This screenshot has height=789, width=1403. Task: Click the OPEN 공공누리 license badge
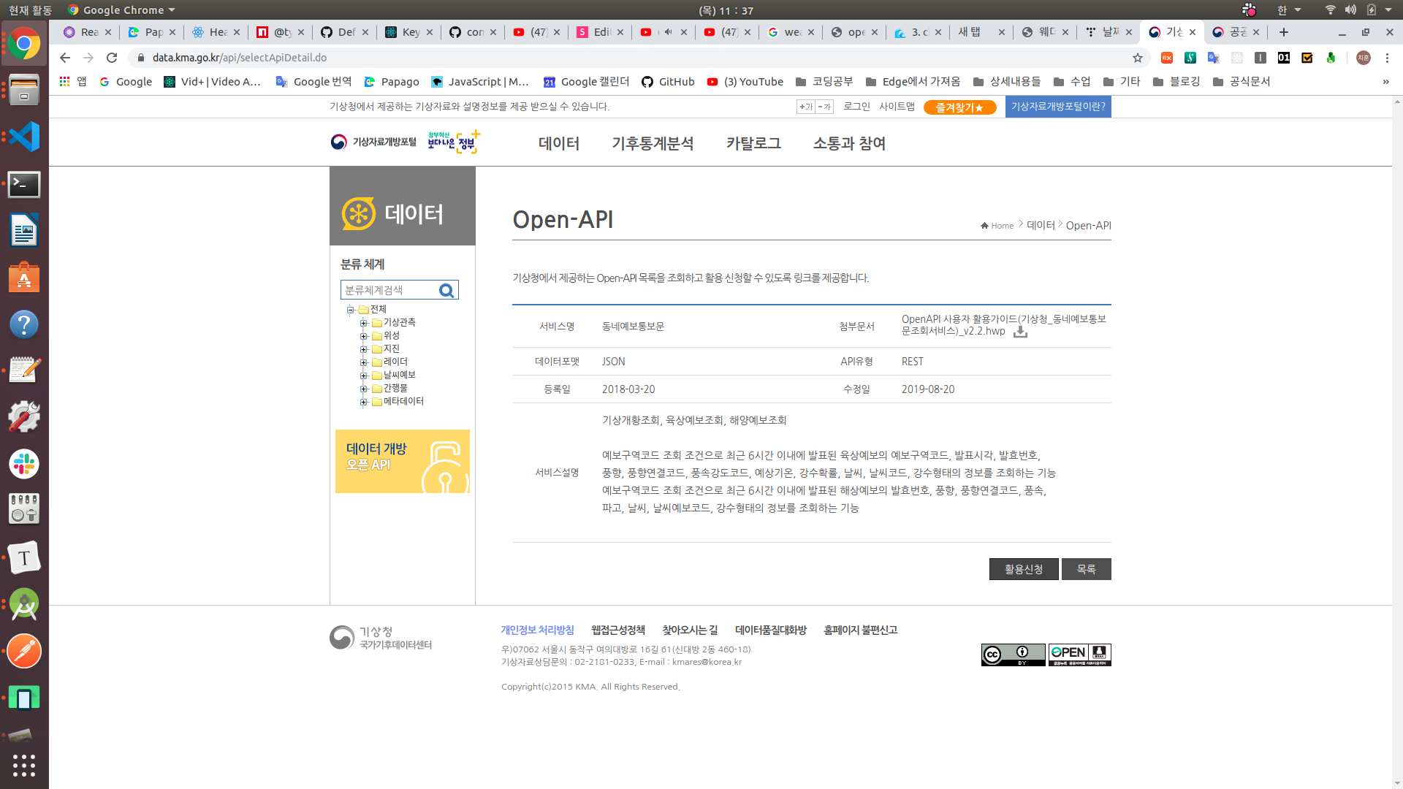1079,655
